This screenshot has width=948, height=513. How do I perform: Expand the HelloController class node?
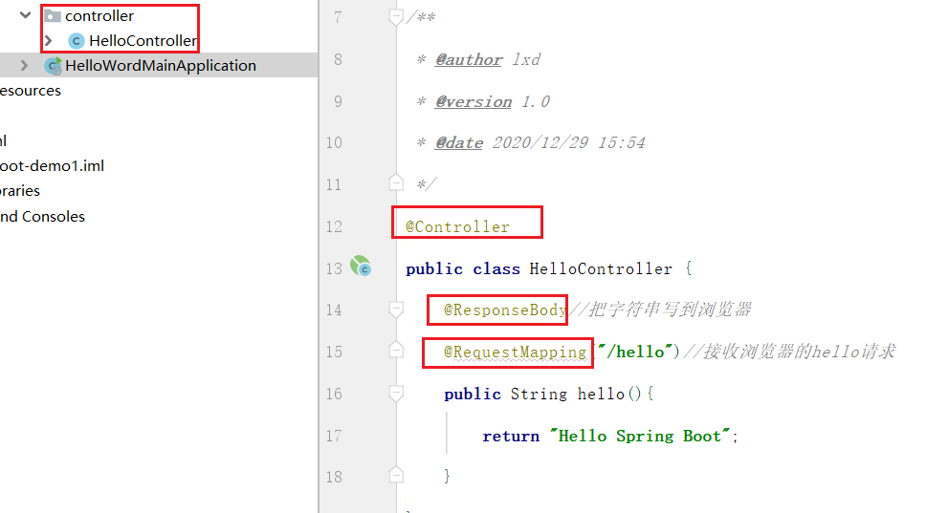[x=49, y=40]
